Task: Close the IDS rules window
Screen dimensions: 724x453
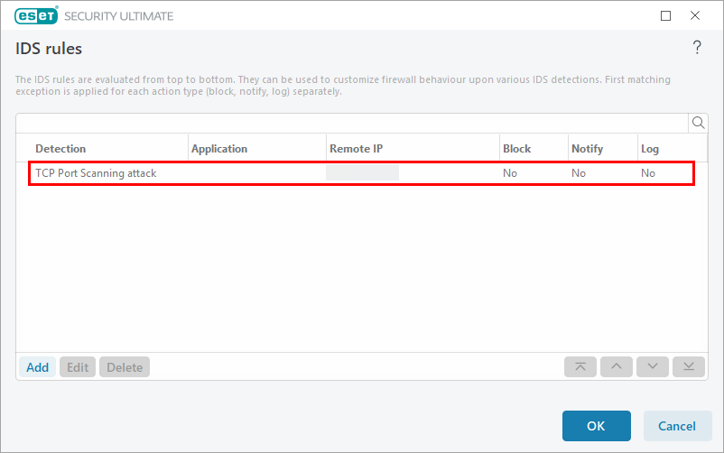Action: point(695,15)
